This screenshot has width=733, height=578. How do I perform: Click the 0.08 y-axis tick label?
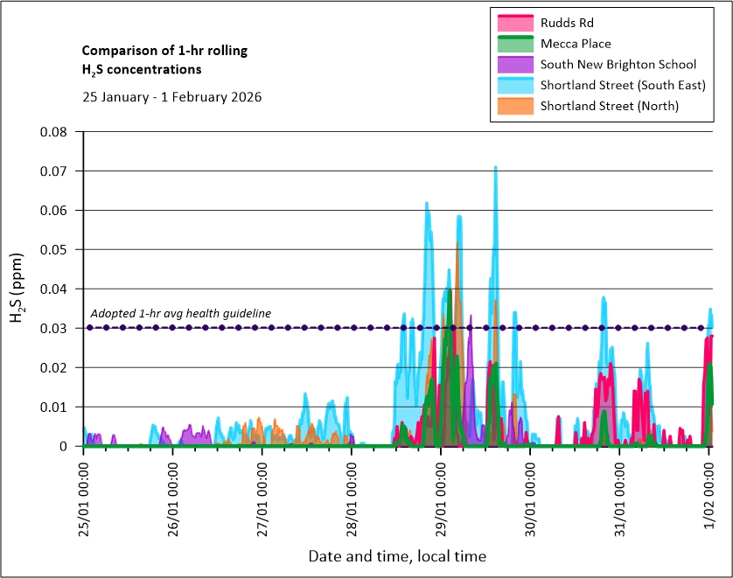(x=57, y=131)
